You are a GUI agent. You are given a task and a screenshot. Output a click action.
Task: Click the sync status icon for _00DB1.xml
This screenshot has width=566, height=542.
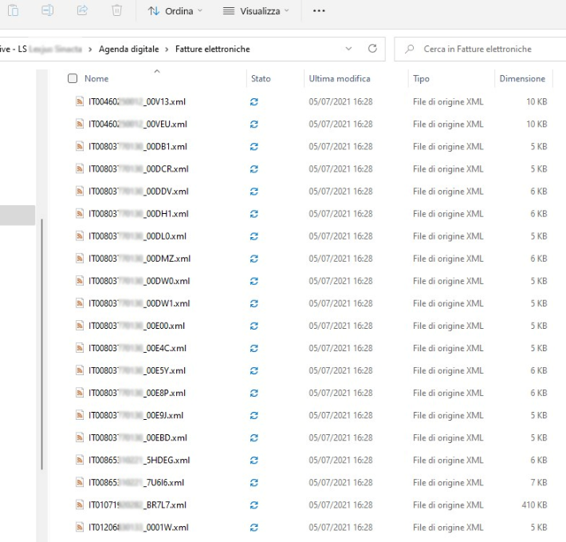pos(254,147)
